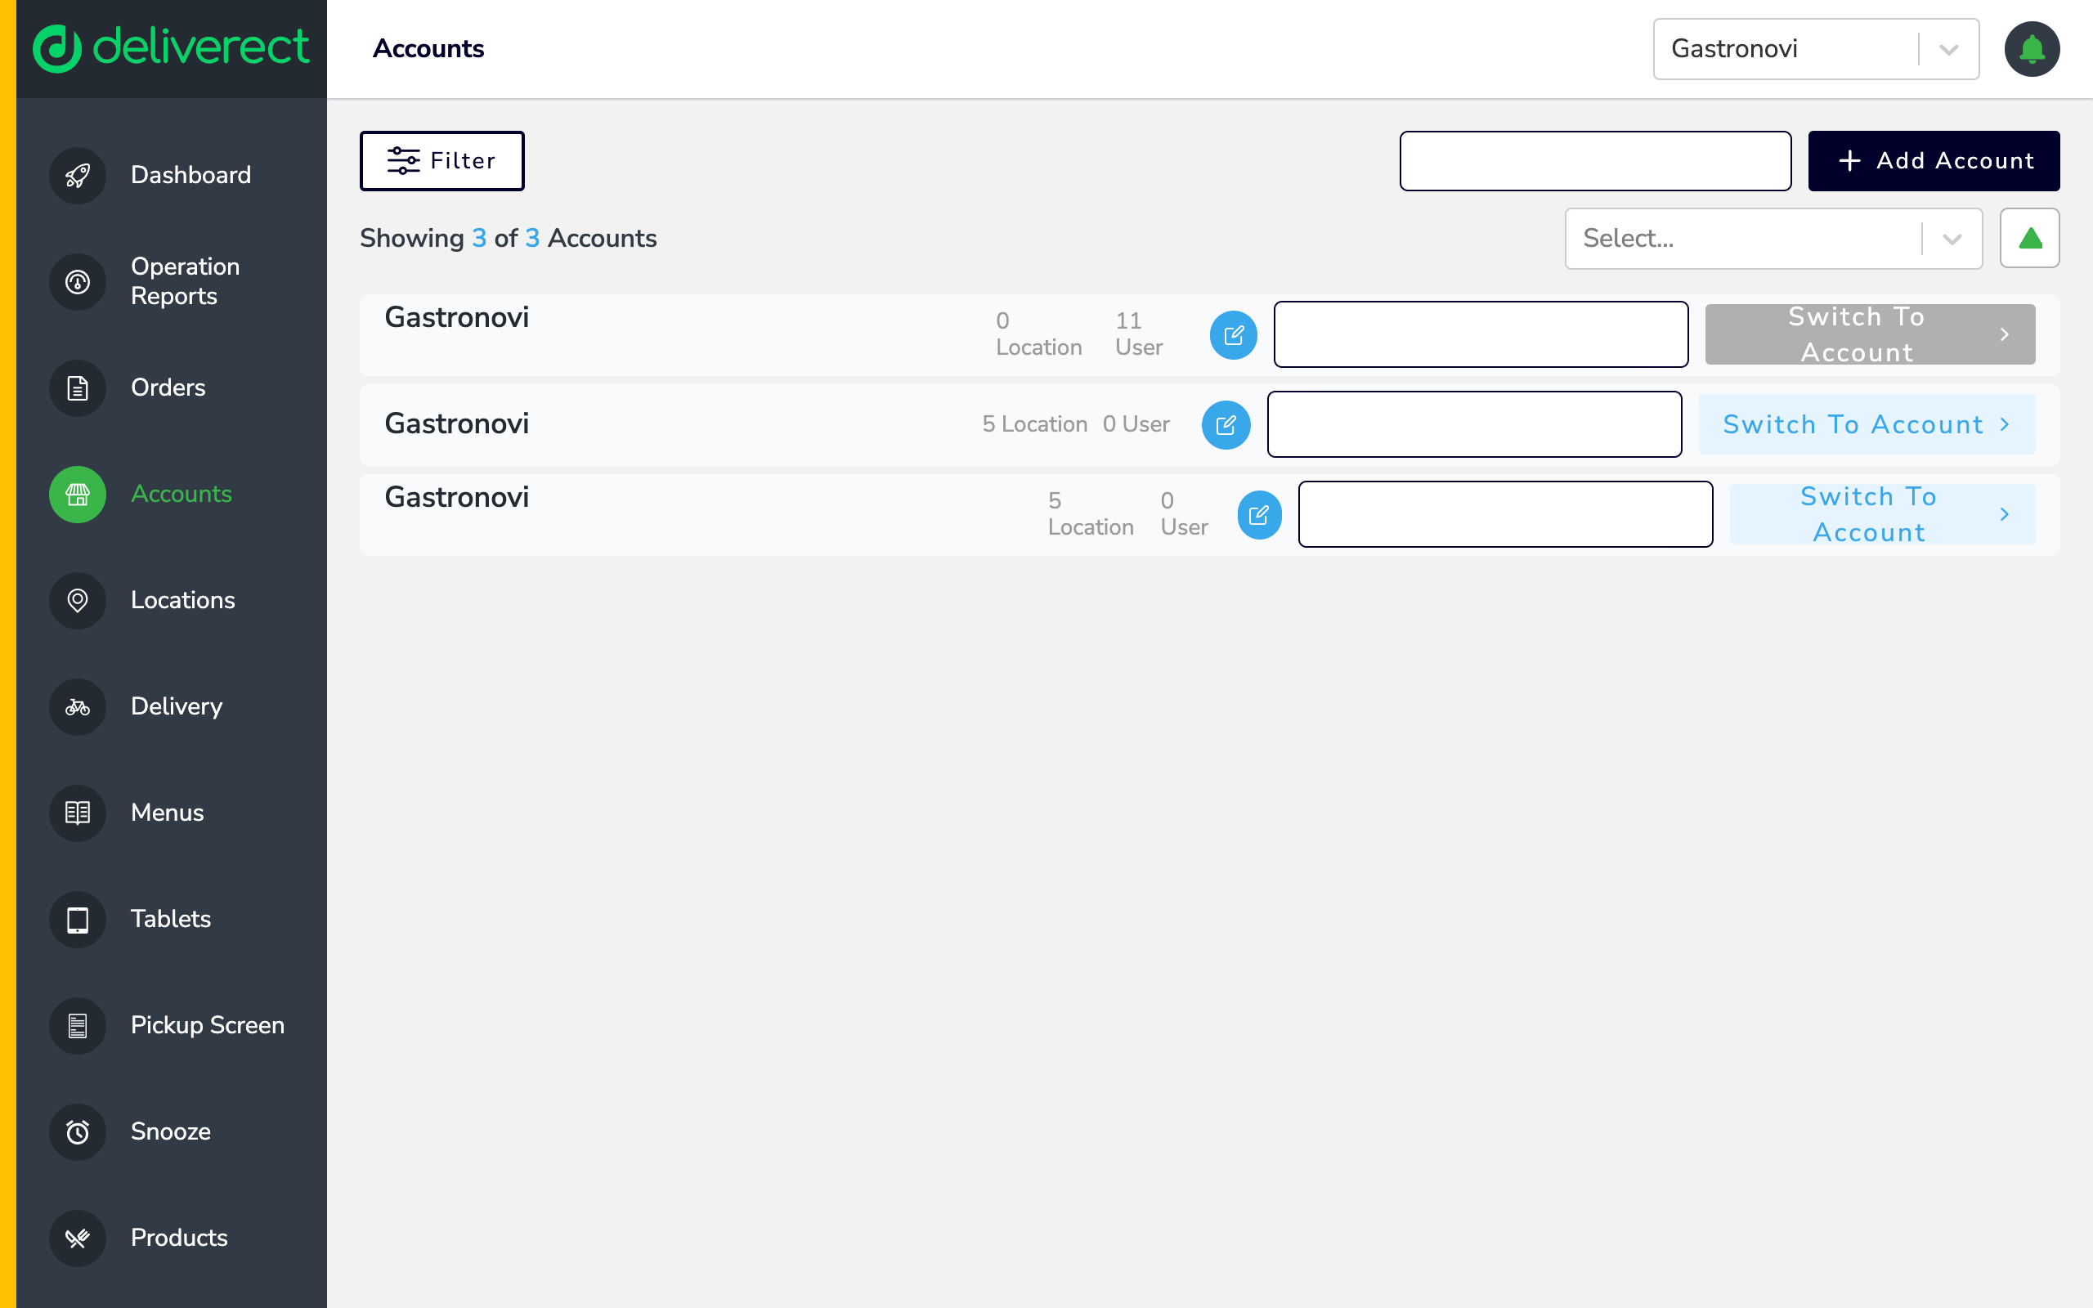The width and height of the screenshot is (2093, 1308).
Task: Select the green Accounts storefront icon
Action: [x=78, y=494]
